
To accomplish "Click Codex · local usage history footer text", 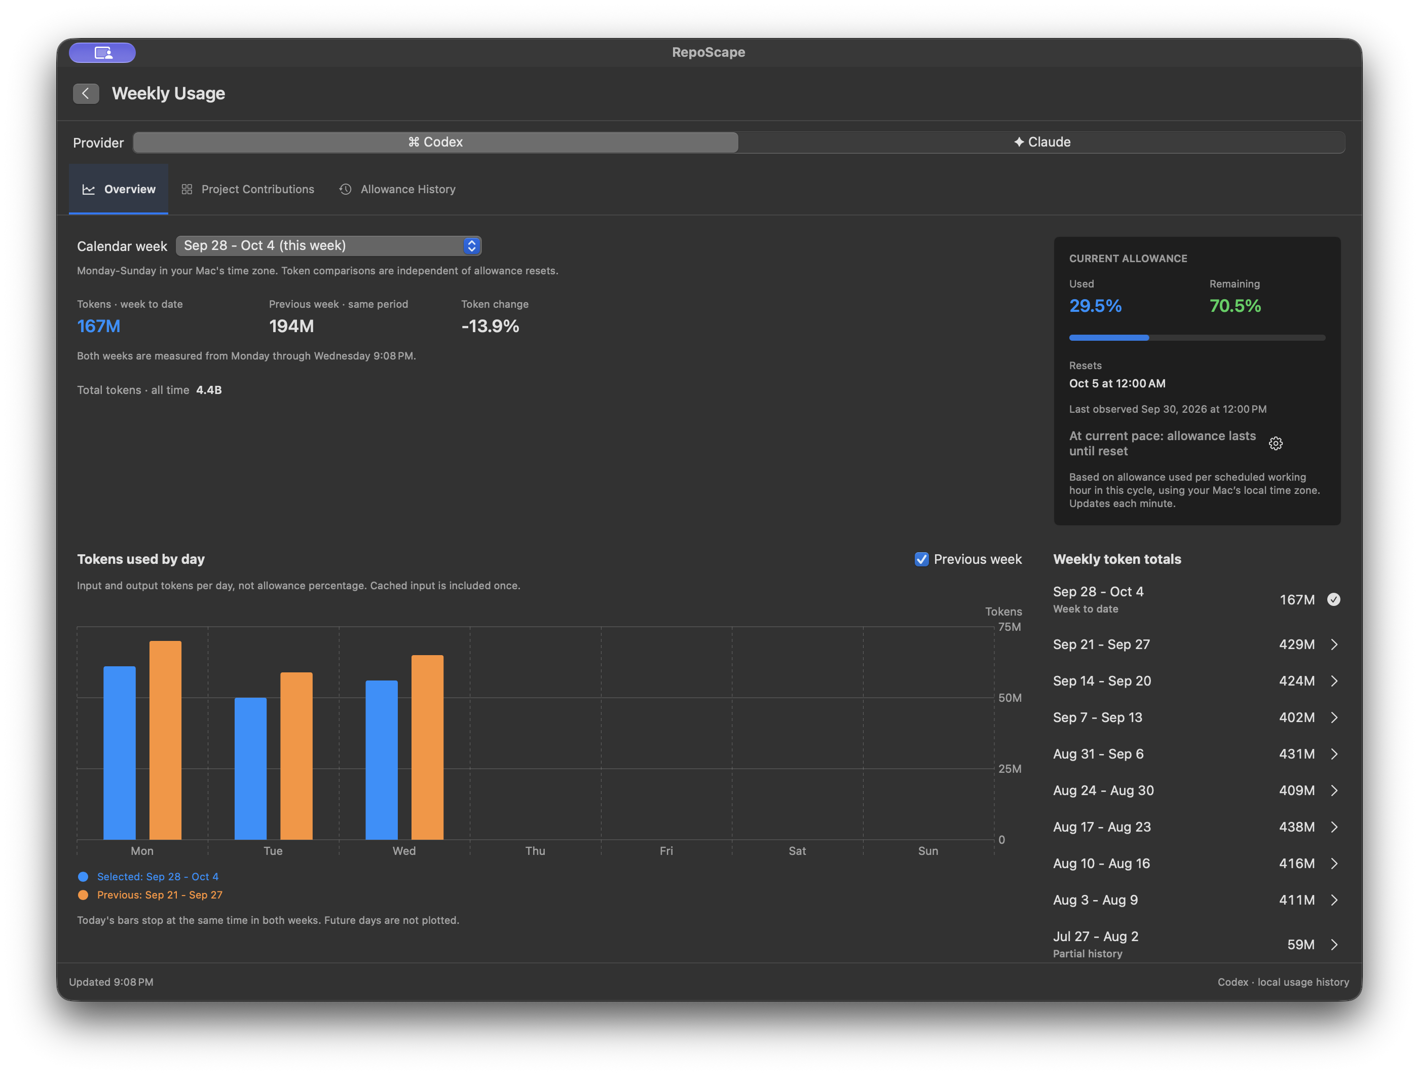I will (x=1283, y=982).
